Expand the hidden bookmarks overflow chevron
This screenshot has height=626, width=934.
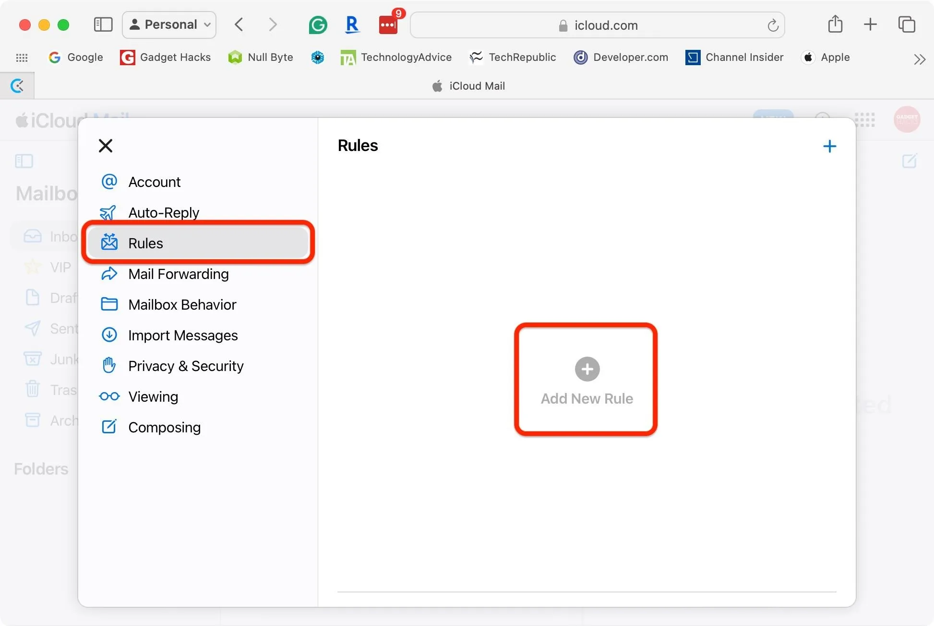pyautogui.click(x=919, y=59)
